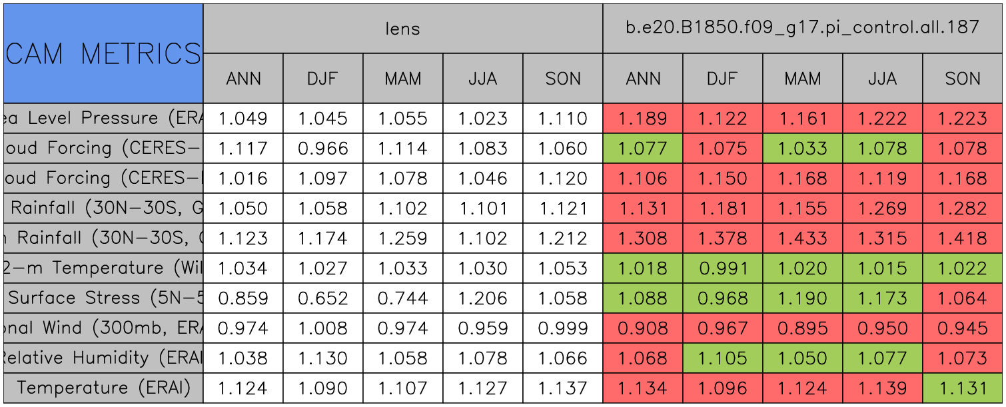Select the b.e20.B1850.f09_g17.pi_control.all.187 header

(x=802, y=28)
